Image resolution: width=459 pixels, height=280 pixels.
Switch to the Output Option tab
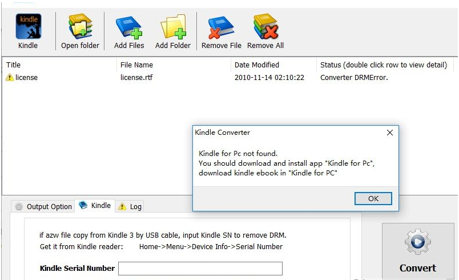pos(43,206)
